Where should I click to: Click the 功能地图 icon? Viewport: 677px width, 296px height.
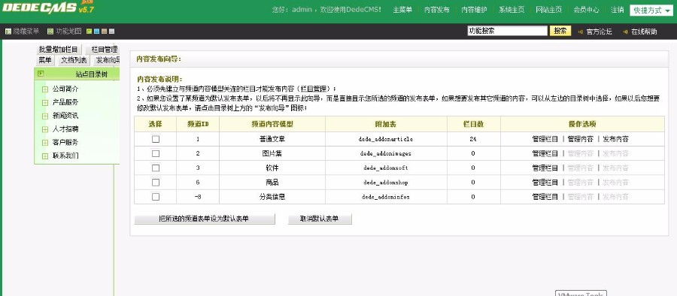(50, 31)
